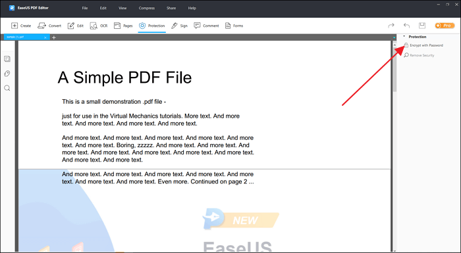Open the Pages tool
Image resolution: width=461 pixels, height=253 pixels.
123,26
